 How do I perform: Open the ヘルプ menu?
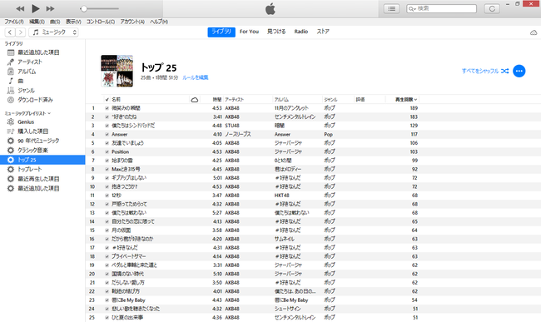pos(159,22)
